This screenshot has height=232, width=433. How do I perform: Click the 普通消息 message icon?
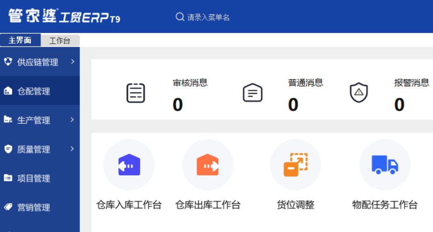pyautogui.click(x=252, y=93)
